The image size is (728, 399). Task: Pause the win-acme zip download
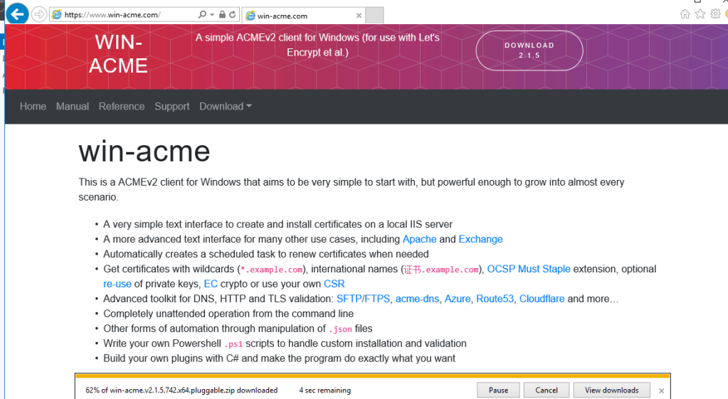(498, 390)
